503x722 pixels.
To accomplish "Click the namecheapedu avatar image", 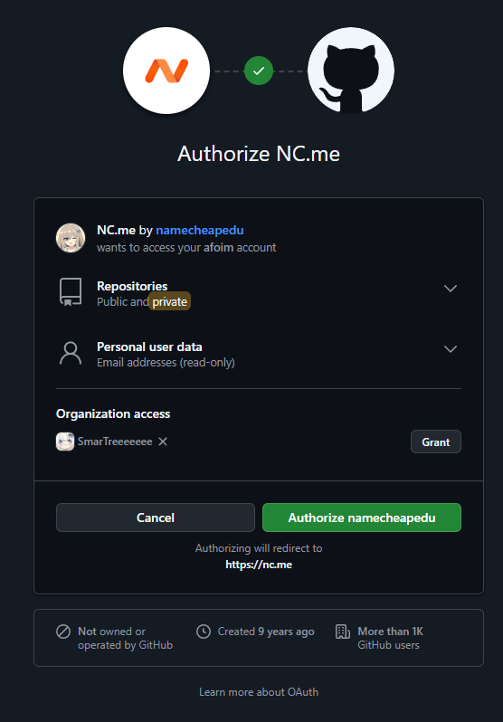I will coord(71,238).
